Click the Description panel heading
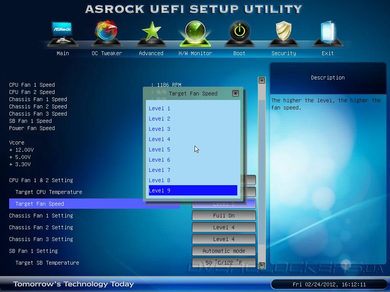The height and width of the screenshot is (292, 390). point(328,78)
